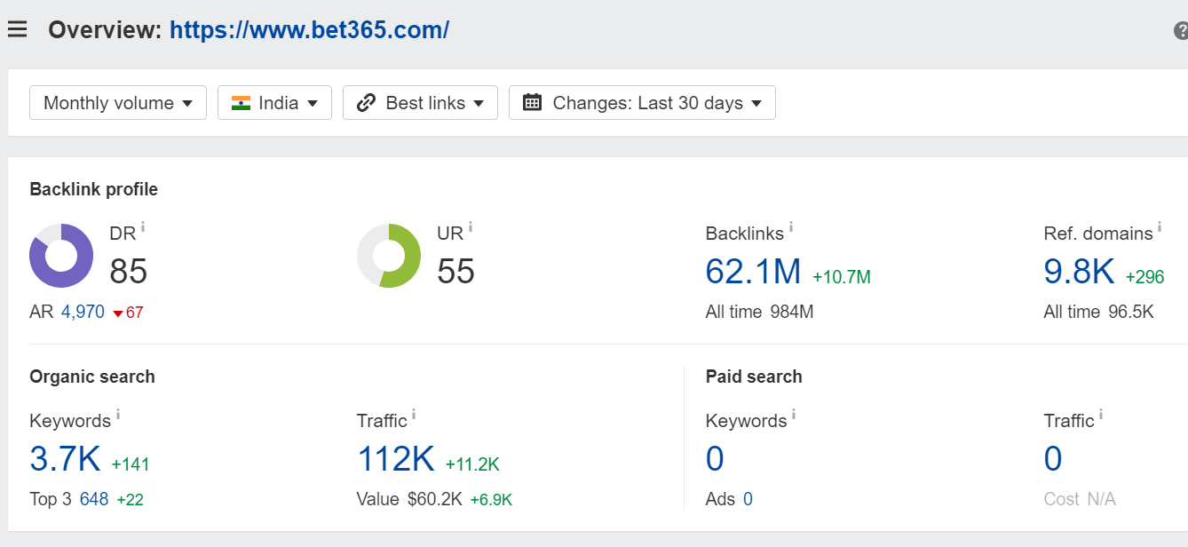Click the purple DR donut chart
The image size is (1188, 547).
61,256
